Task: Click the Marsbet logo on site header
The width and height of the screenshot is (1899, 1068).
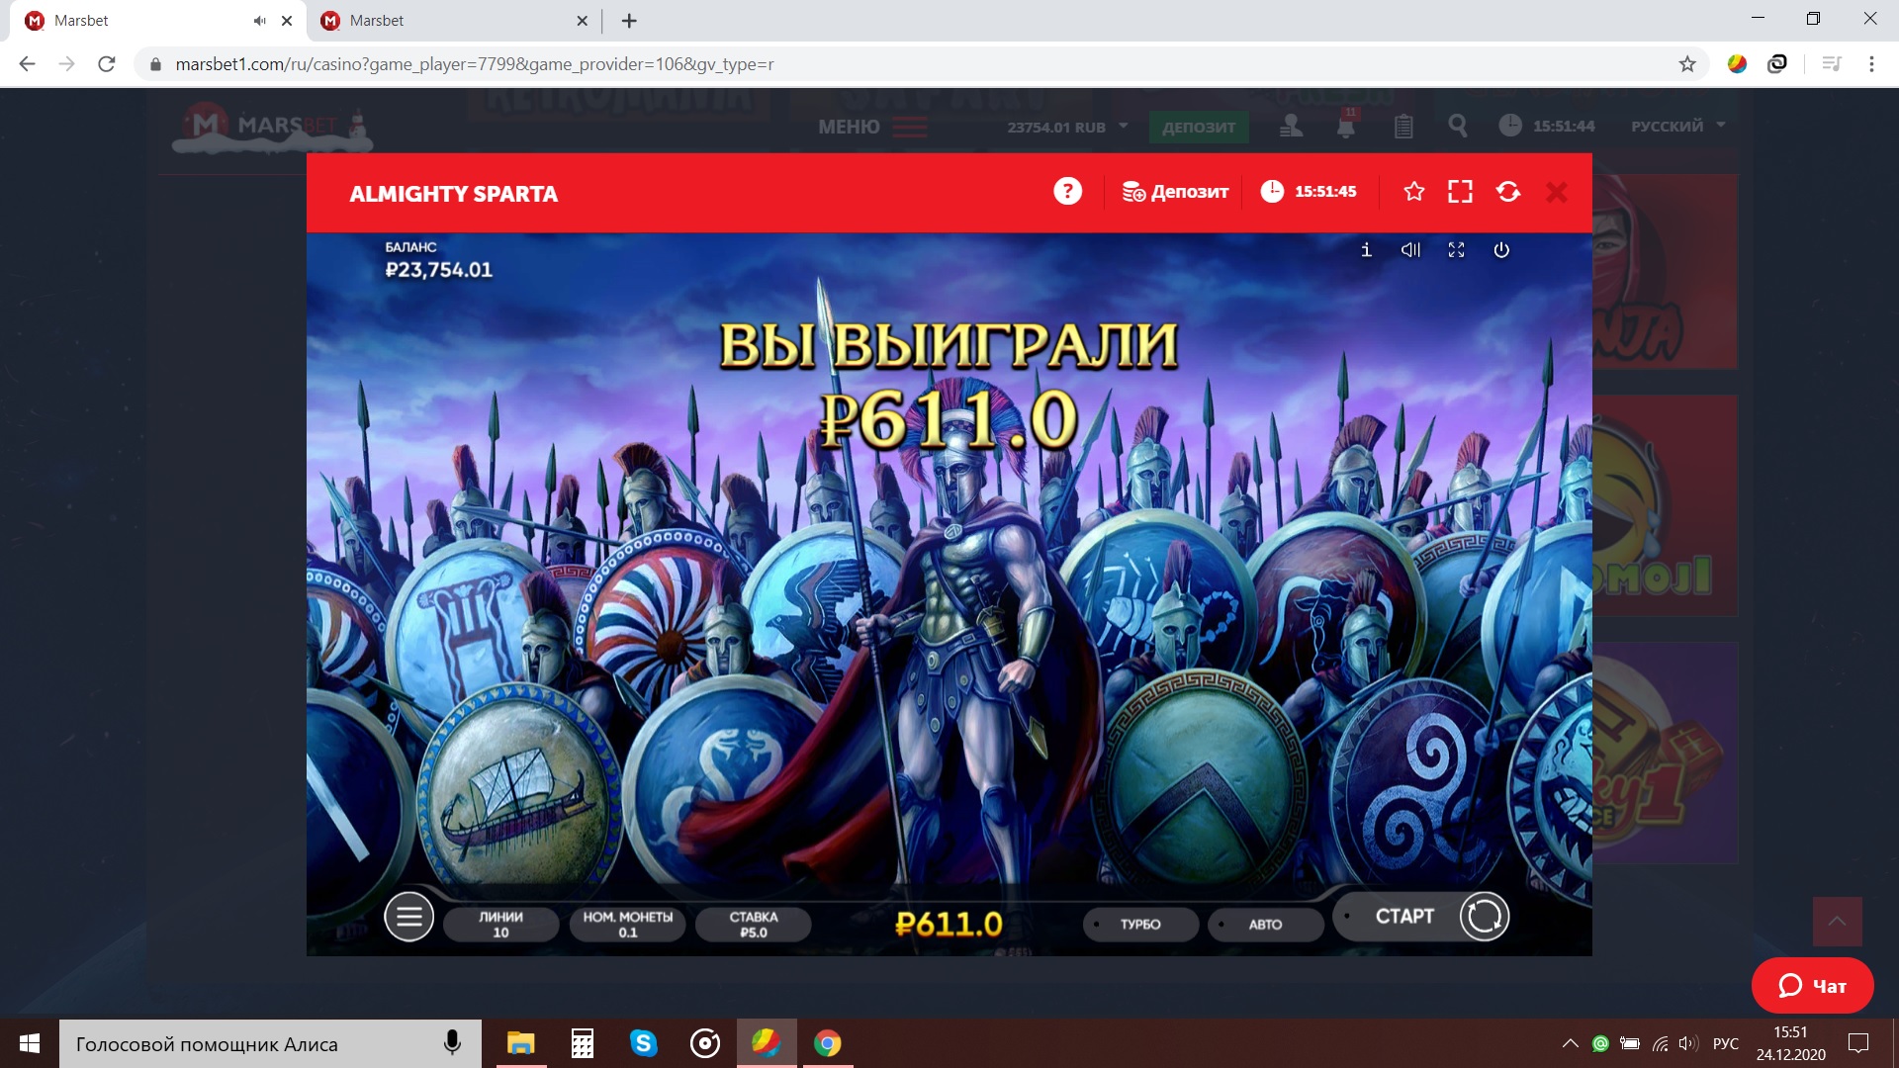Action: coord(272,128)
